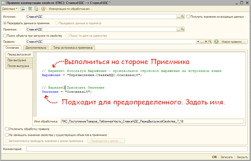Click magnifier open button in Правило field
This screenshot has height=161, width=251.
(210, 42)
